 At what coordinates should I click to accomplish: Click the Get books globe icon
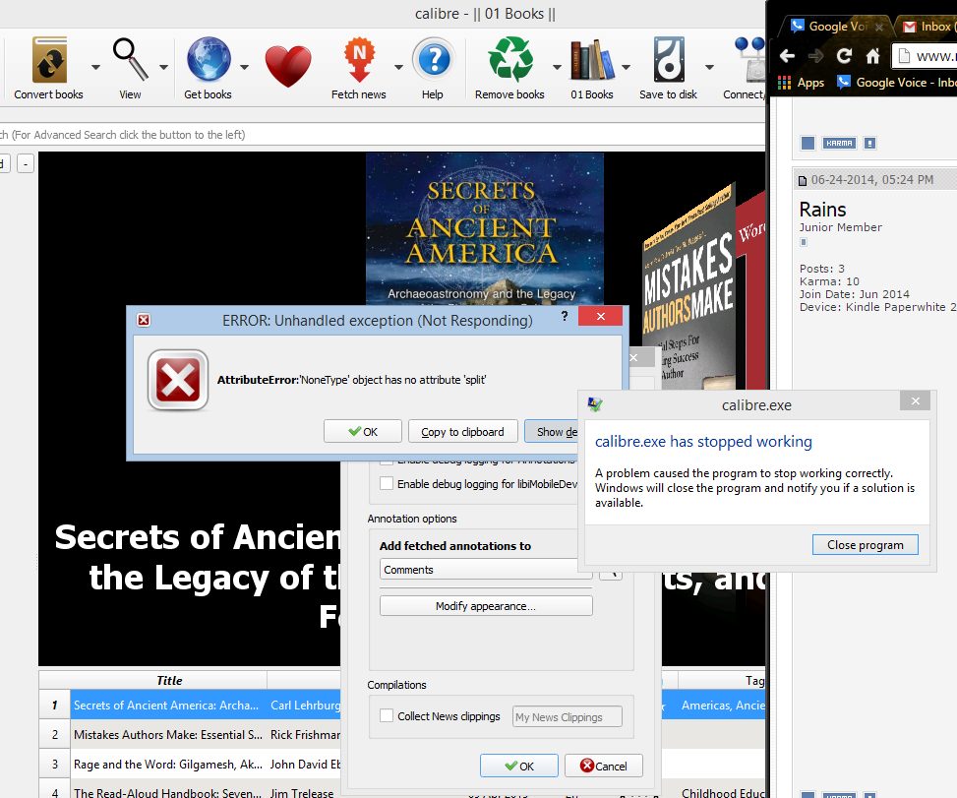[x=209, y=60]
